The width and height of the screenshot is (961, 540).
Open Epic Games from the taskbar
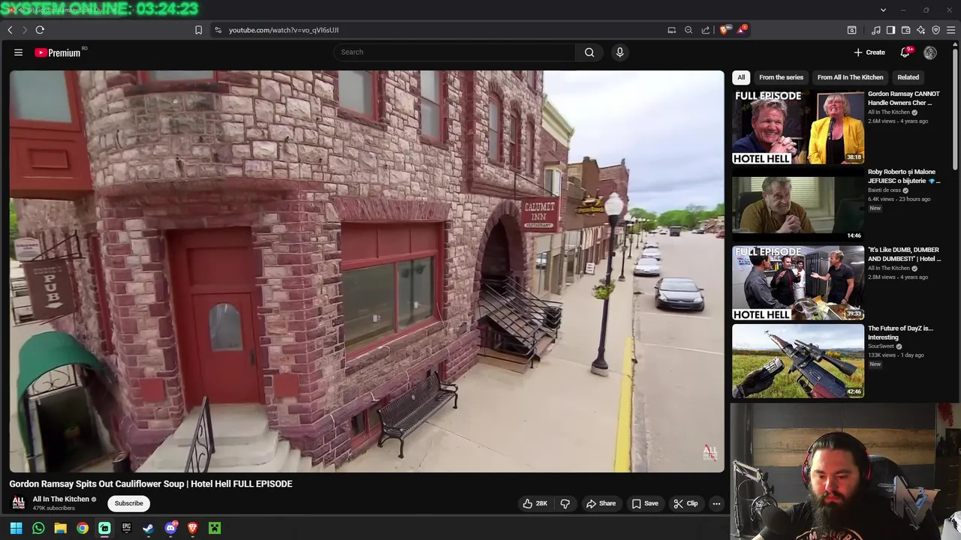pyautogui.click(x=126, y=528)
